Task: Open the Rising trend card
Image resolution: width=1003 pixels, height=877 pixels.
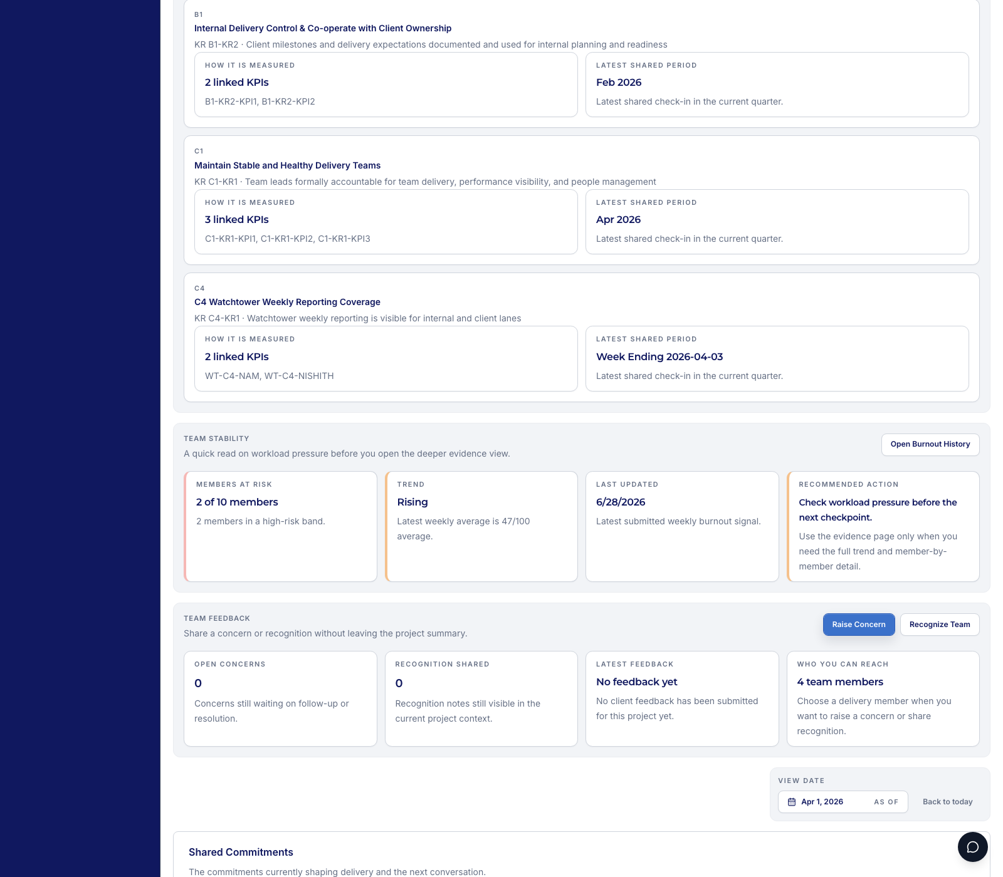Action: click(x=481, y=526)
